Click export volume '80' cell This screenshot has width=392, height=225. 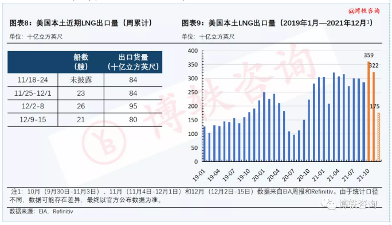(x=133, y=119)
